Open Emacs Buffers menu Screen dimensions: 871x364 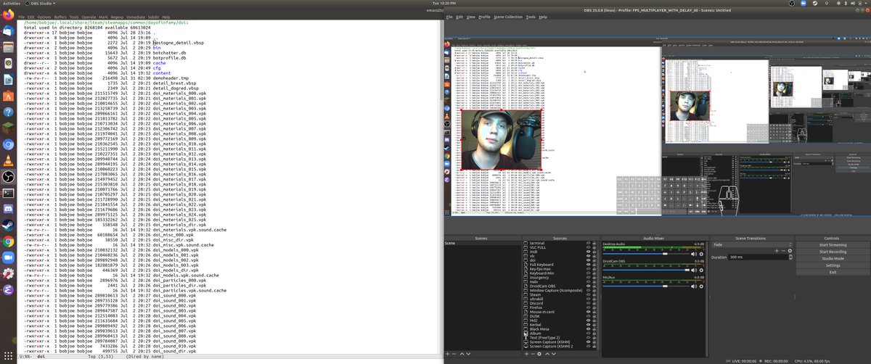click(x=61, y=17)
